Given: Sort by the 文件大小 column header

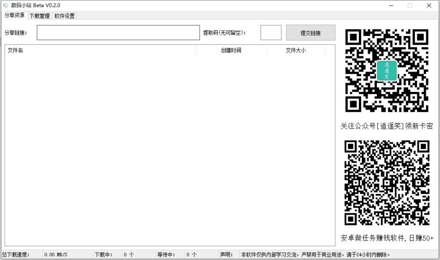Looking at the screenshot, I should click(x=296, y=50).
